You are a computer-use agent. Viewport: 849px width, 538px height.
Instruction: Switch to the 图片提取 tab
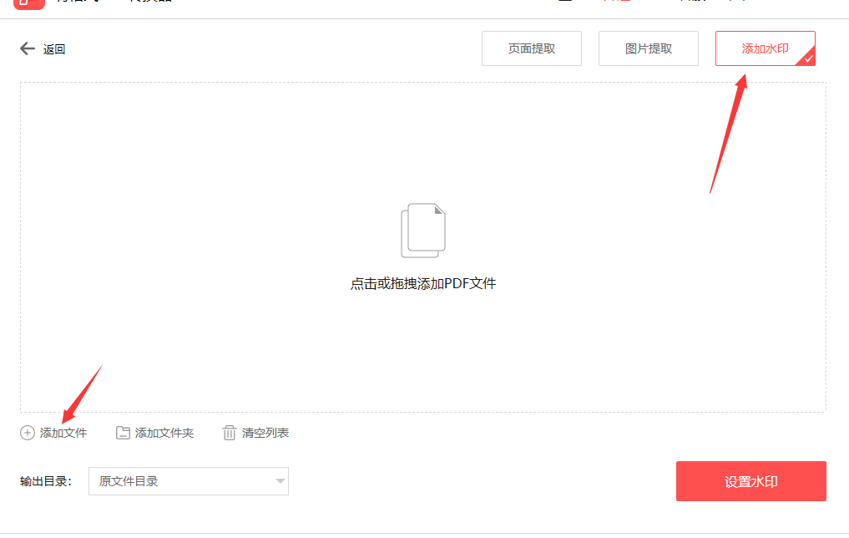(648, 48)
